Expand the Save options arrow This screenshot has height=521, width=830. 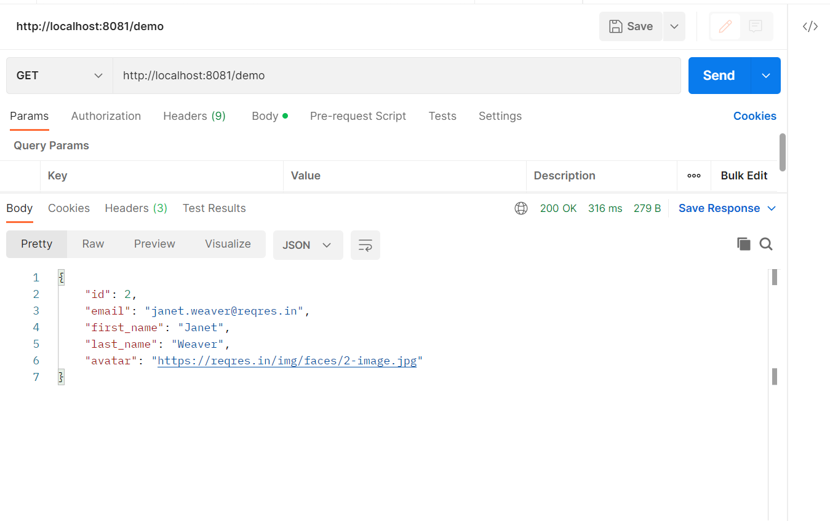click(674, 26)
